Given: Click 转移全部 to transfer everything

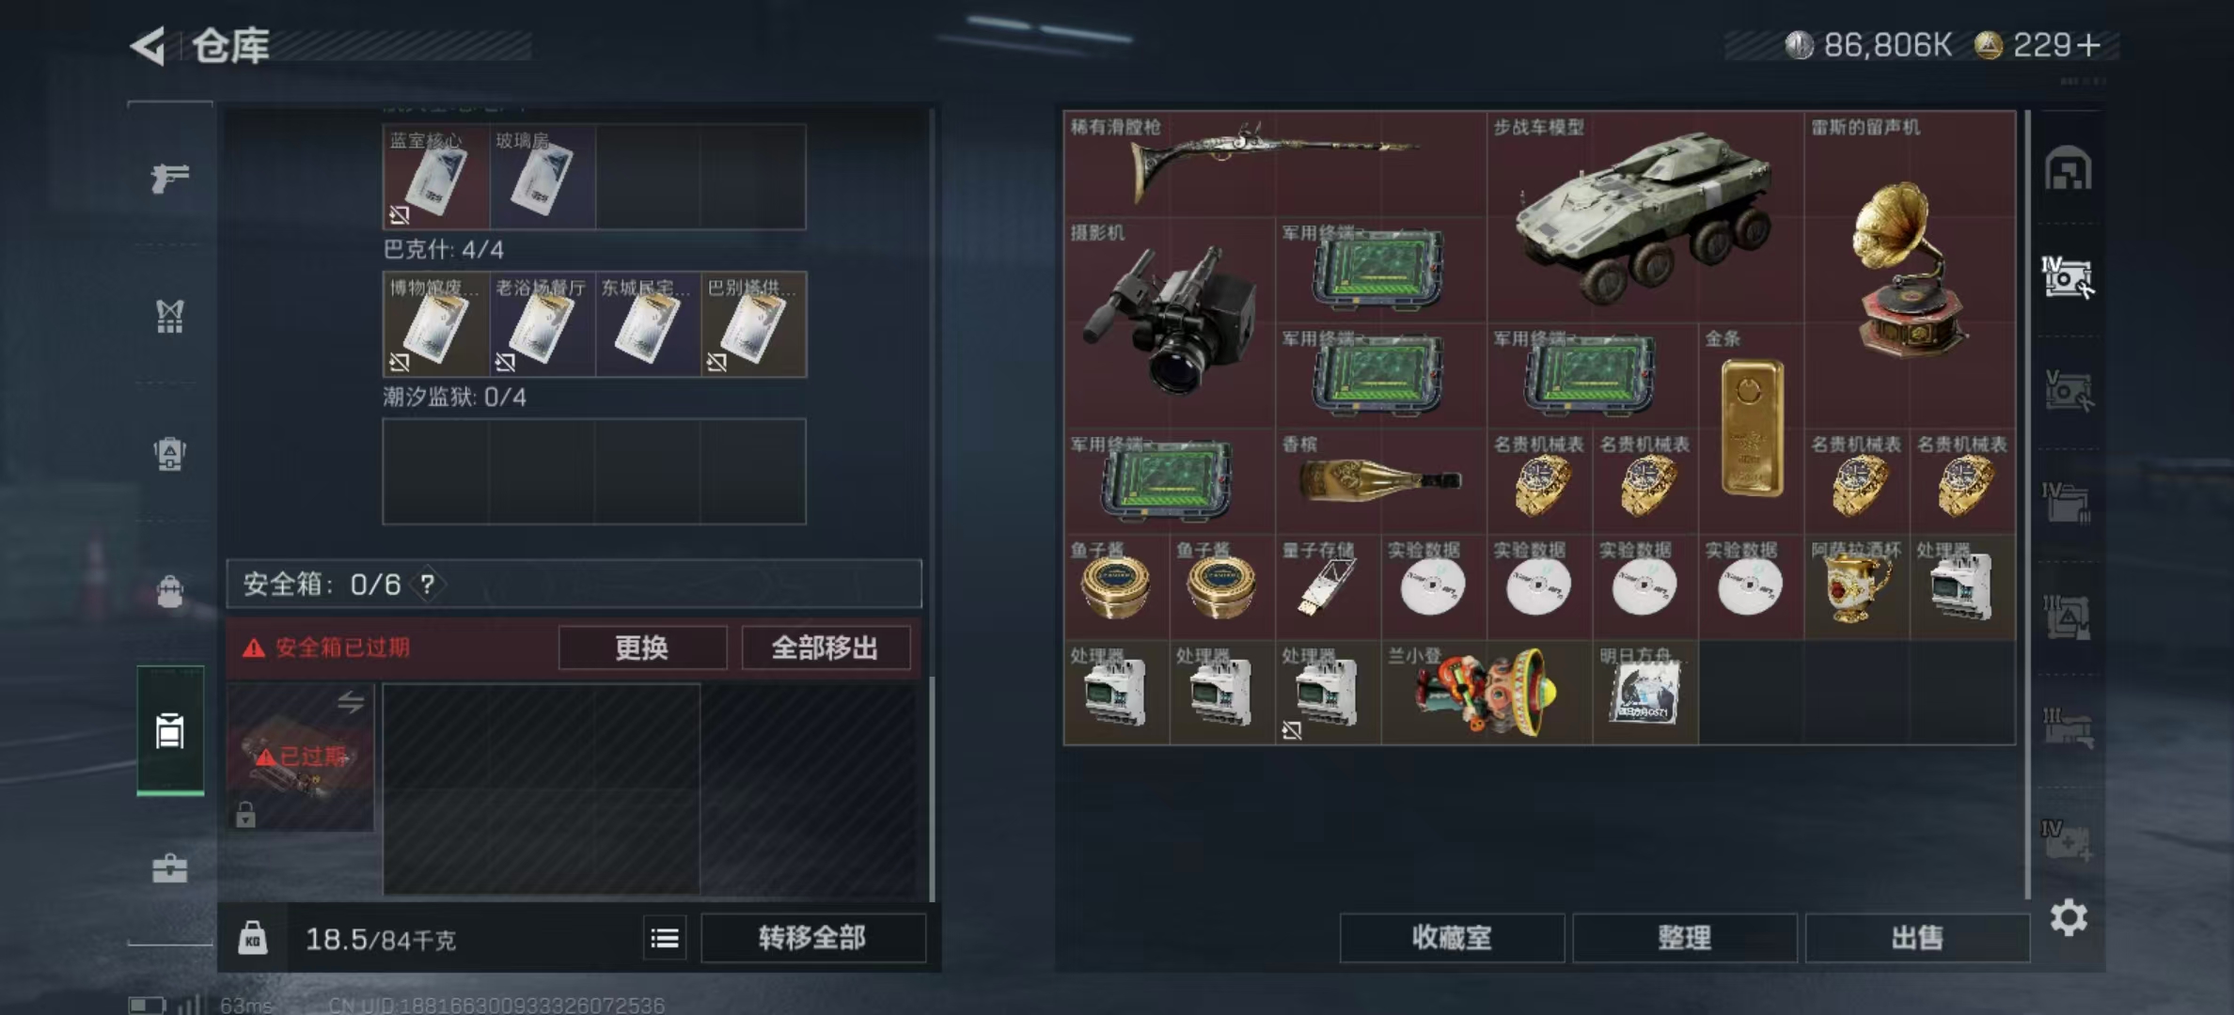Looking at the screenshot, I should click(x=813, y=938).
